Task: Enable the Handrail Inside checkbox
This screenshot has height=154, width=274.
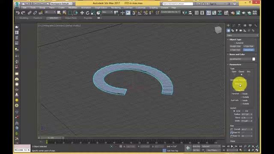Action: click(x=241, y=94)
